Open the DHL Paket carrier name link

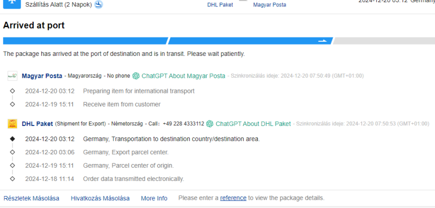click(x=37, y=124)
